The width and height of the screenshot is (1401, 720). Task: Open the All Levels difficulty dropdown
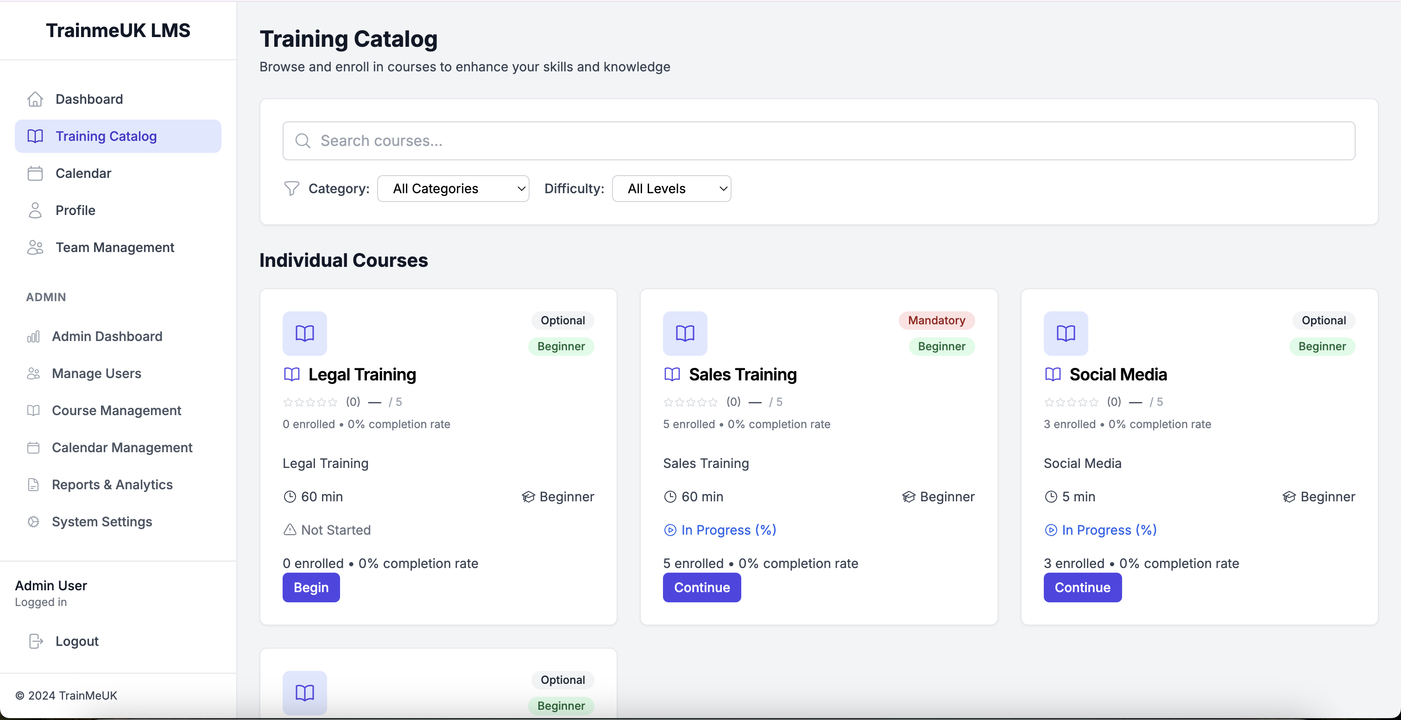(671, 188)
